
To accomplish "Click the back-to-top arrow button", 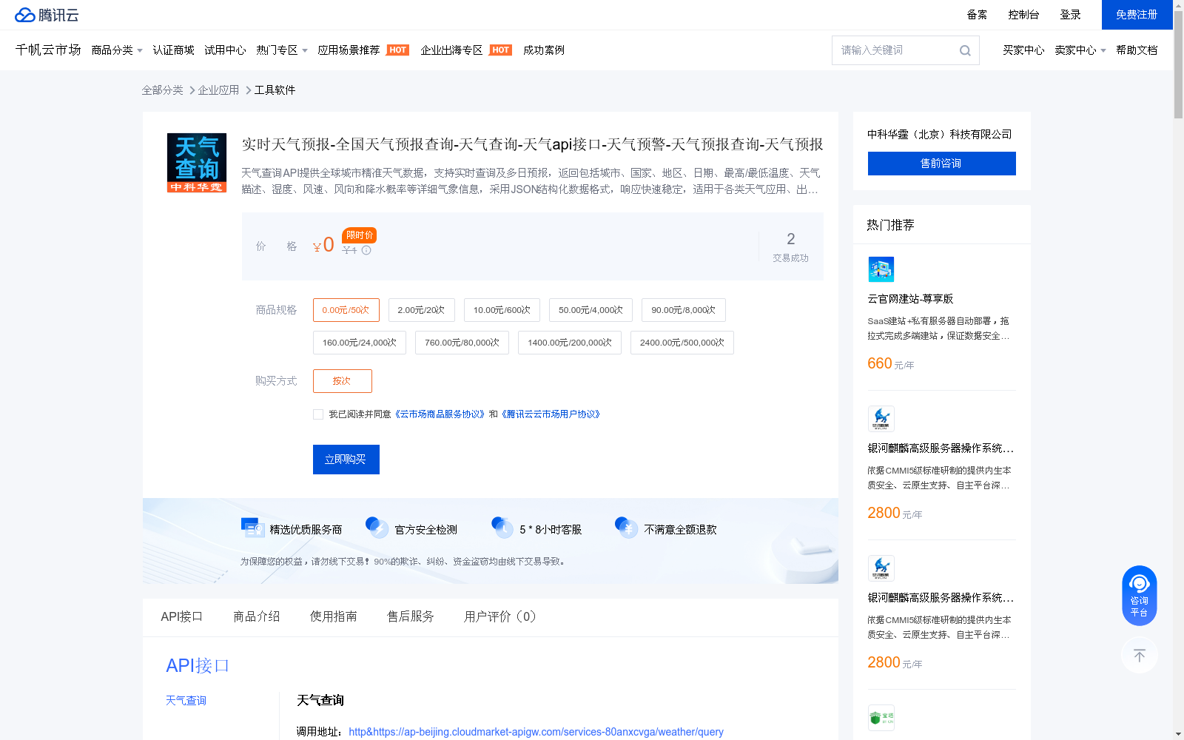I will click(1140, 655).
